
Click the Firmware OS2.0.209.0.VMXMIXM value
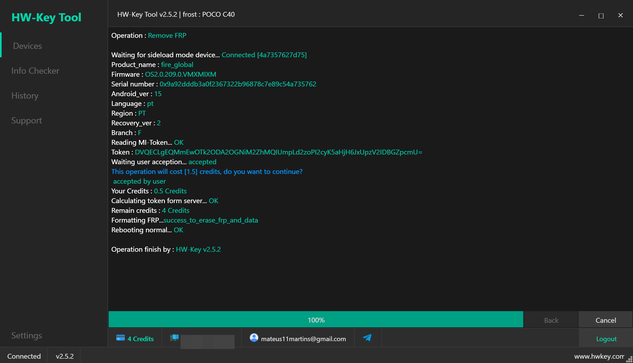click(181, 75)
